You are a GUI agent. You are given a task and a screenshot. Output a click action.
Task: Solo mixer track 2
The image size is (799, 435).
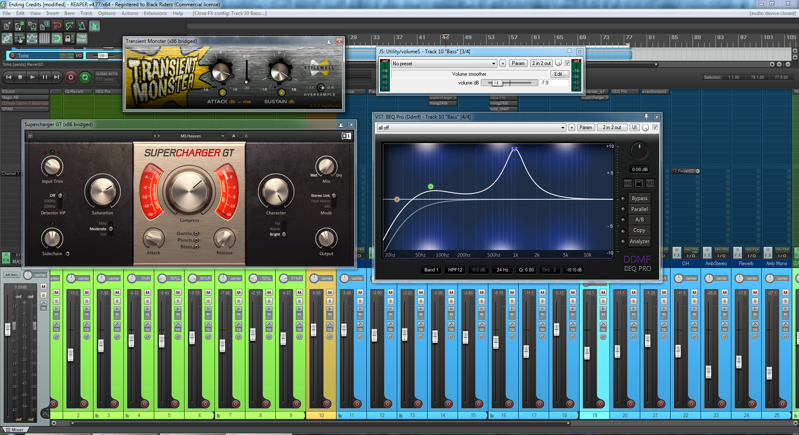tap(87, 301)
